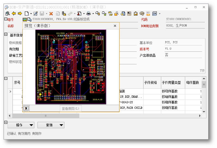Screen dimensions: 217x148
Task: Click the 母件基数 column header
Action: [193, 83]
